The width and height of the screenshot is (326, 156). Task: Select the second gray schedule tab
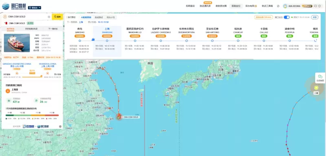(x=99, y=17)
